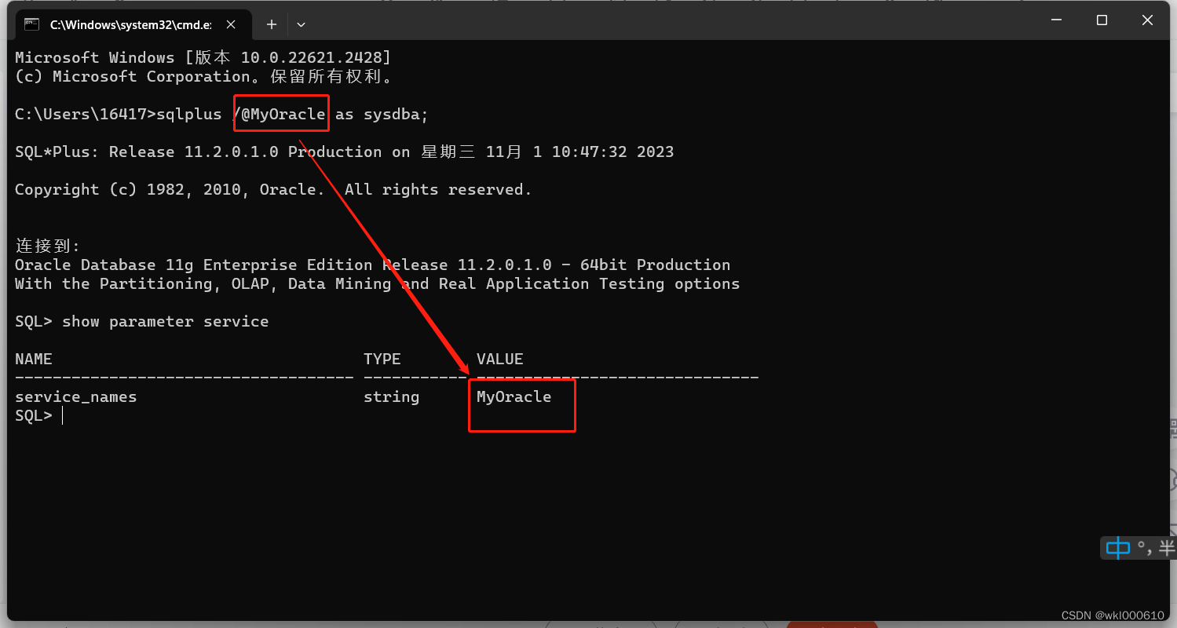Minimize the terminal window
The width and height of the screenshot is (1177, 628).
pos(1055,20)
